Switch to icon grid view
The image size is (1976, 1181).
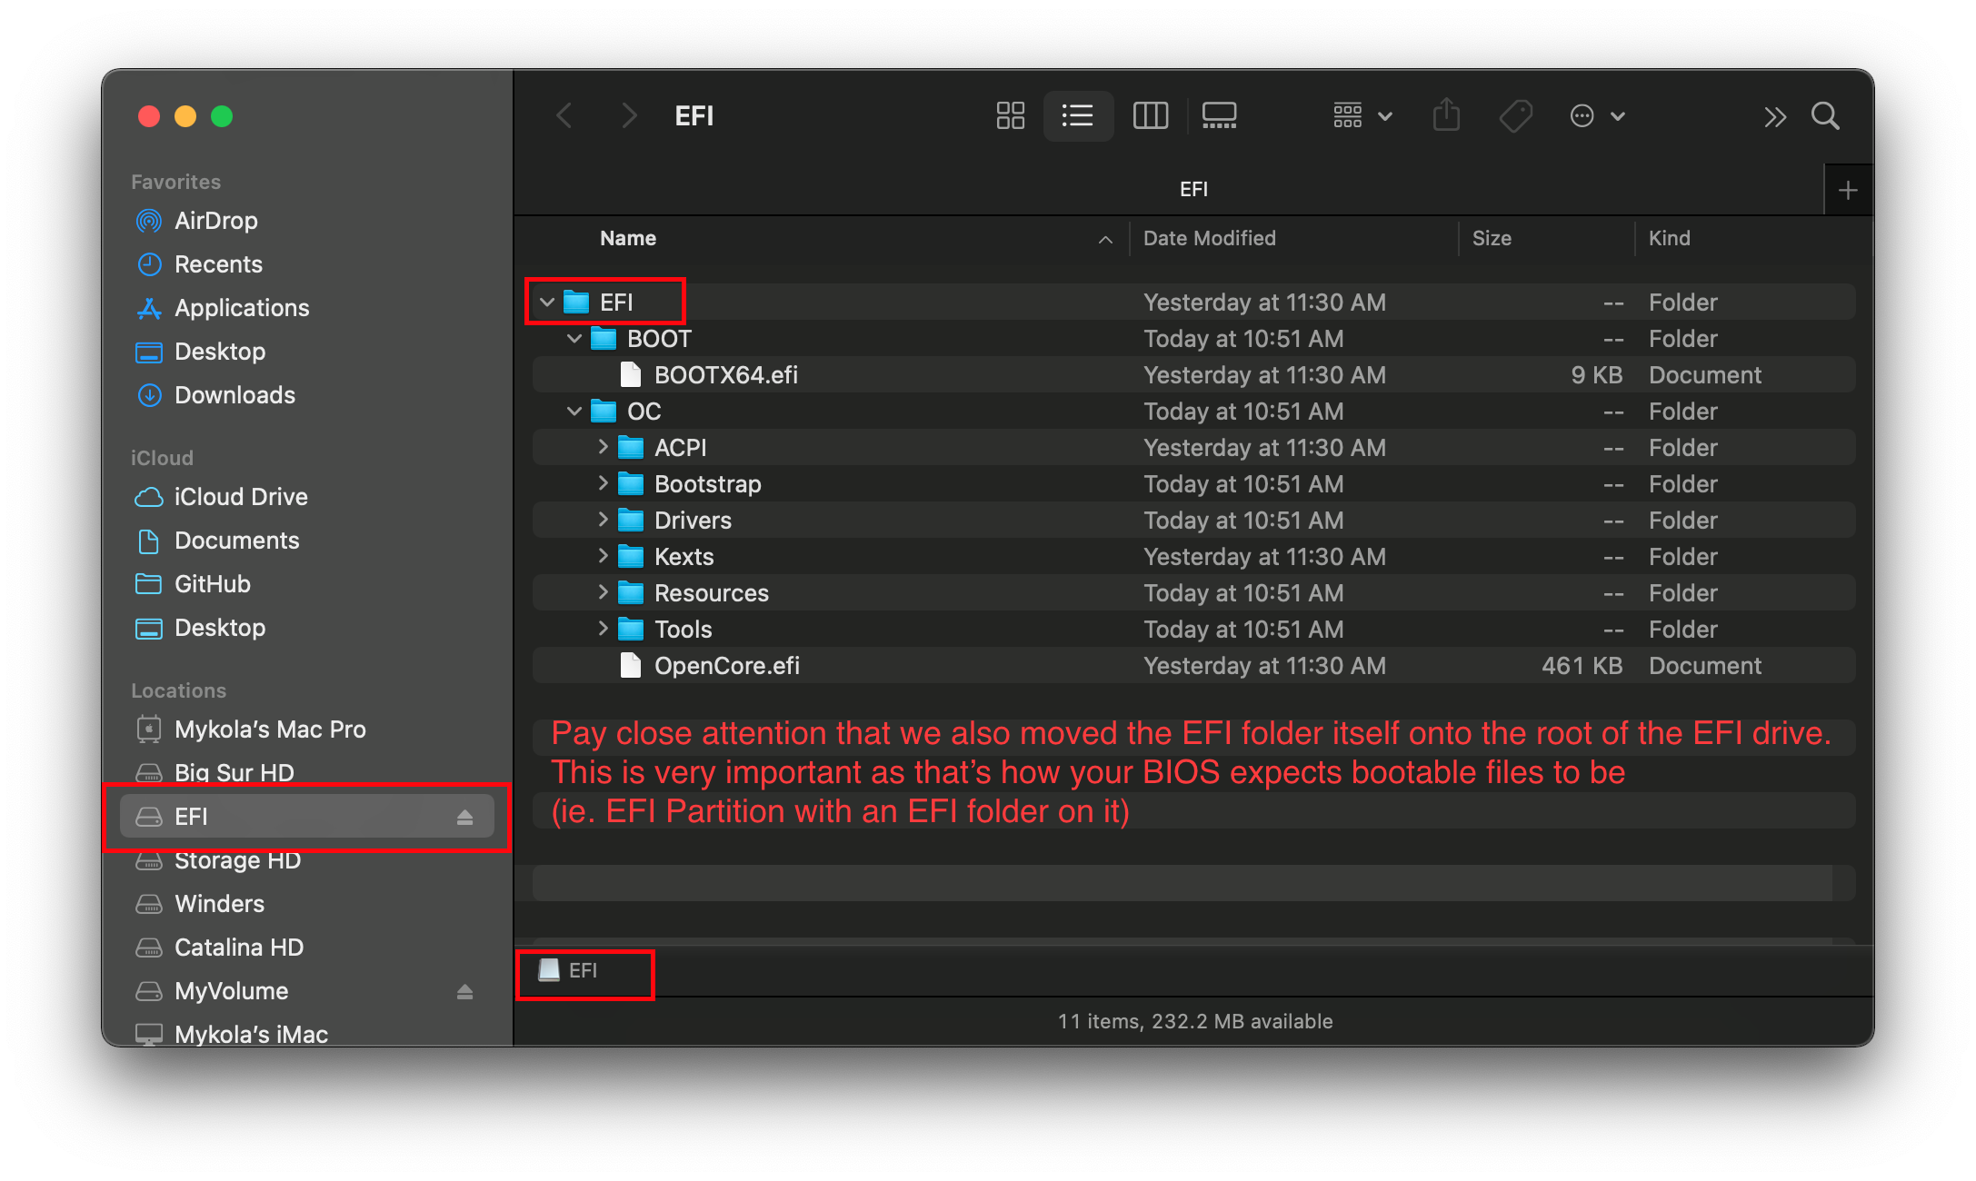click(x=1010, y=115)
